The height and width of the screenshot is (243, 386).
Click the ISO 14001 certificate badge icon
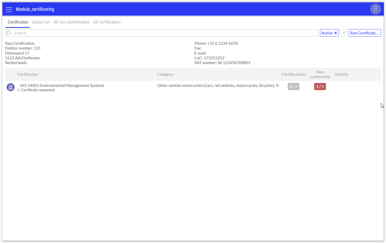click(11, 87)
